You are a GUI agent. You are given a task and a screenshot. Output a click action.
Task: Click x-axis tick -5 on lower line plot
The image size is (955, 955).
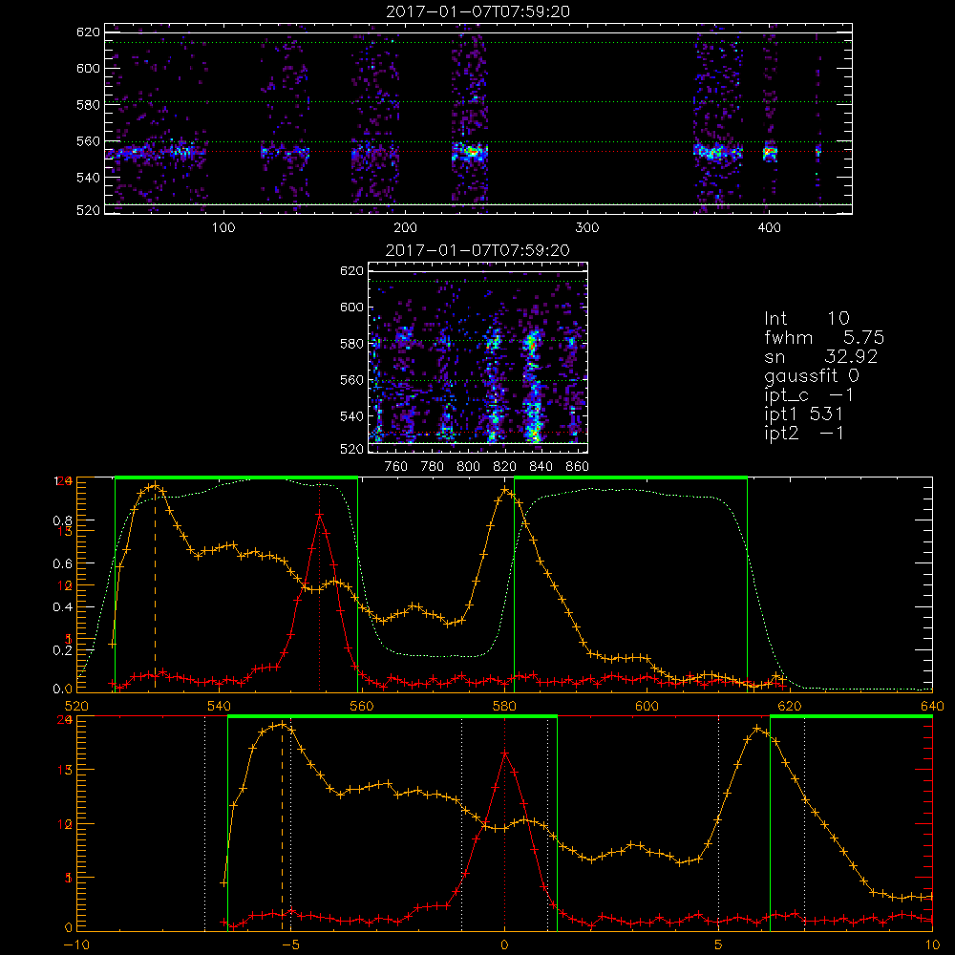point(290,944)
